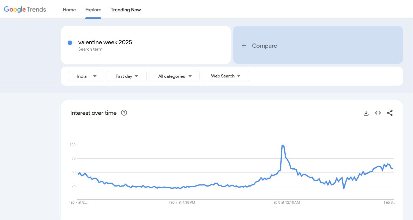Image resolution: width=413 pixels, height=220 pixels.
Task: Add a comparison term with Compare
Action: [x=264, y=46]
